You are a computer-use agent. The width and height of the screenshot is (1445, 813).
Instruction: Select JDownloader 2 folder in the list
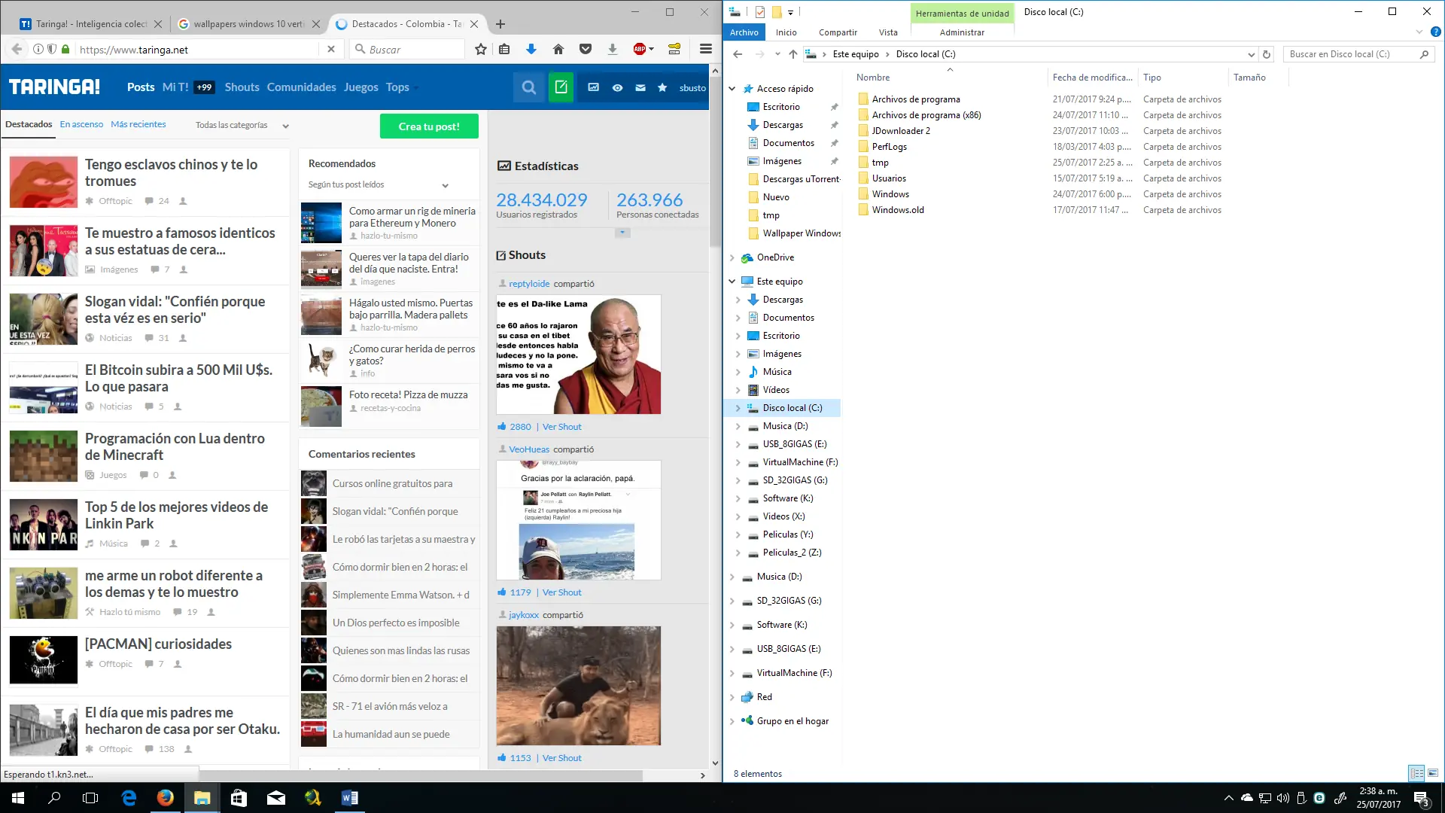click(x=901, y=131)
